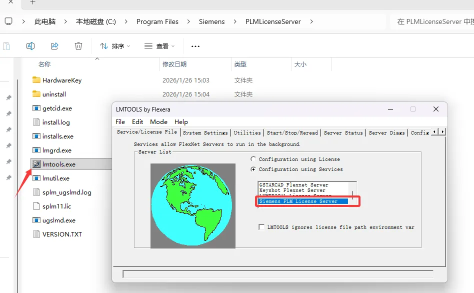
Task: Select Siemens PLM License Server entry
Action: [x=303, y=201]
